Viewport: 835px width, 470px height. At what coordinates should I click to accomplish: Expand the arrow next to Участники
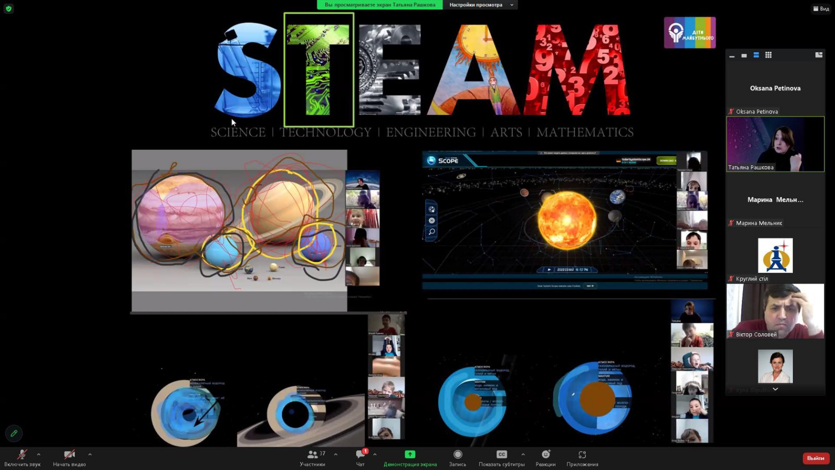click(336, 454)
